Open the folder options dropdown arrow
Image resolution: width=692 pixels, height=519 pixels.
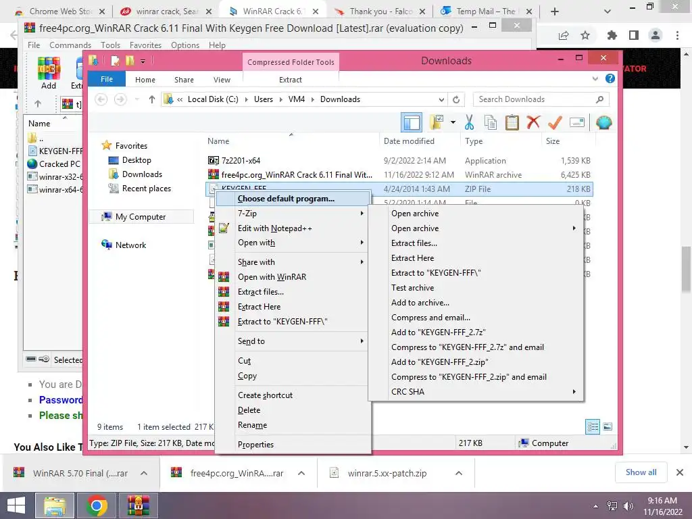click(x=453, y=122)
